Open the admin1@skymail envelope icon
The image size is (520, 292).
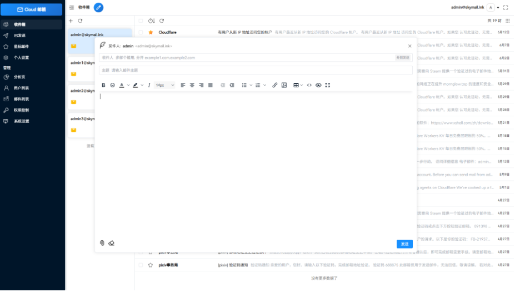(74, 75)
